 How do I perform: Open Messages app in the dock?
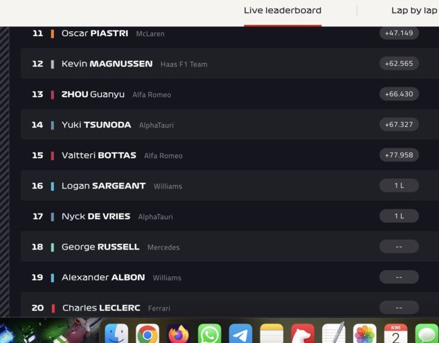[427, 333]
